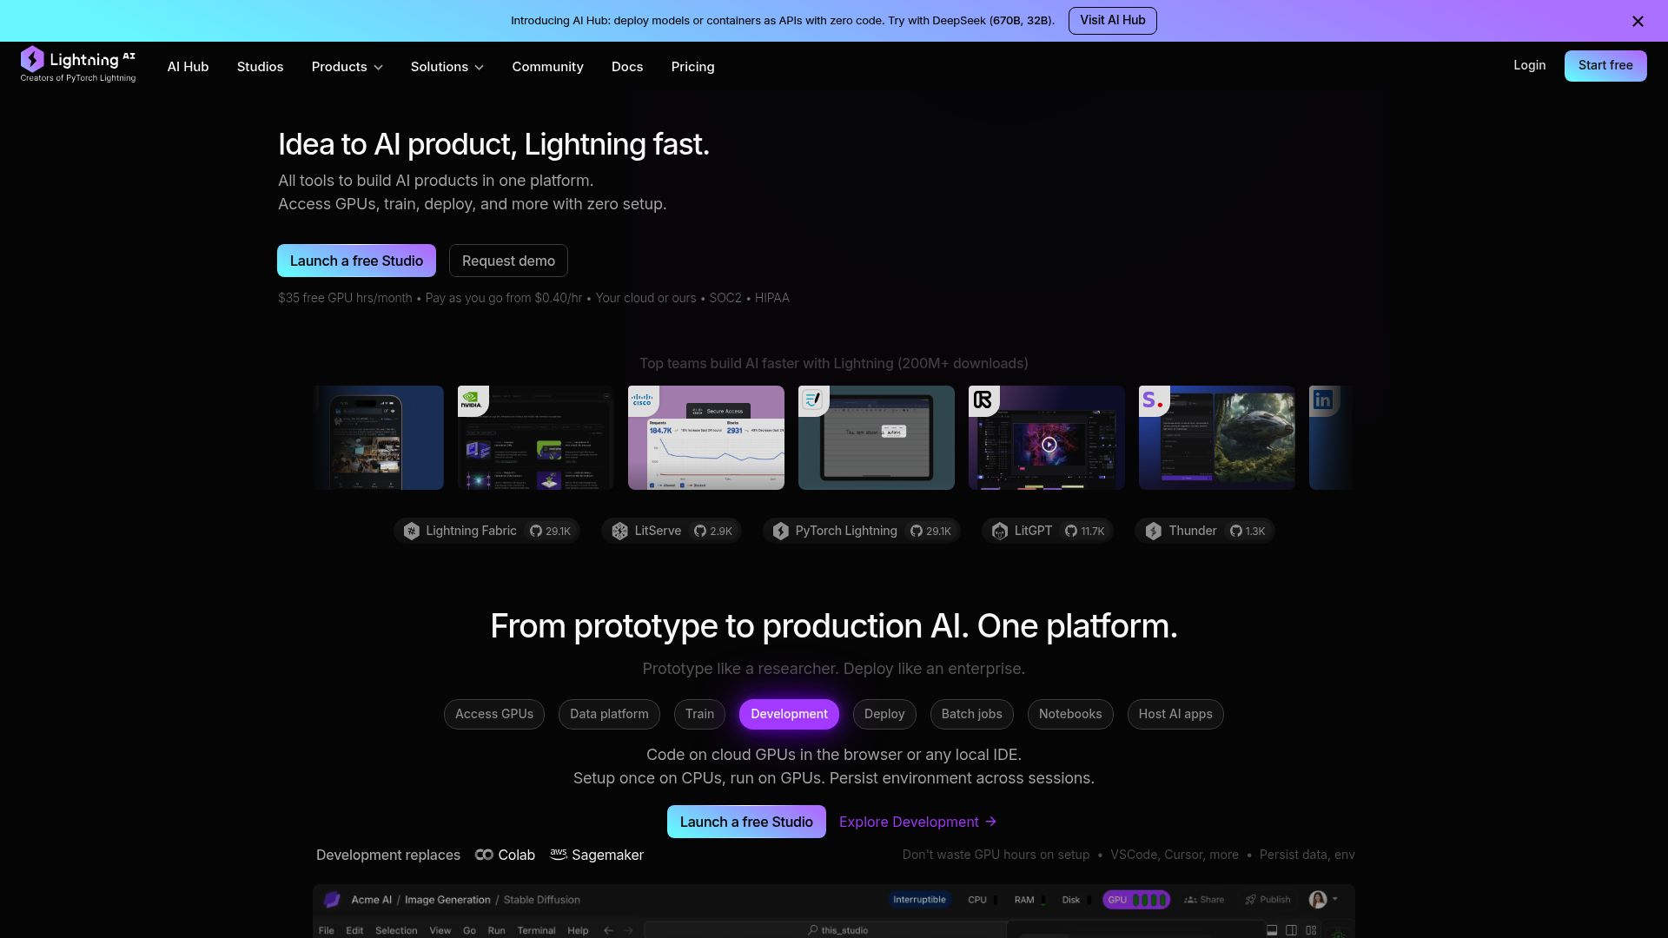
Task: Click 'Launch a free Studio'
Action: tap(356, 261)
